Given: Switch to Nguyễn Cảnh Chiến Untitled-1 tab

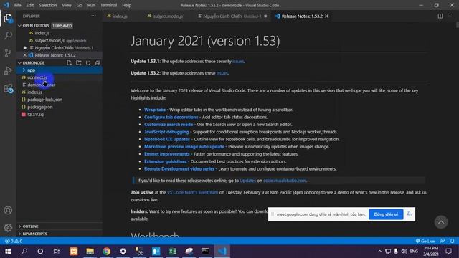Looking at the screenshot, I should [x=232, y=16].
